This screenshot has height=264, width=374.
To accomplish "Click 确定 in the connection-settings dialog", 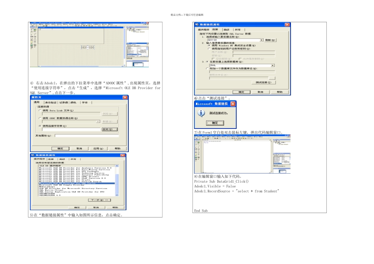I will tap(241, 92).
